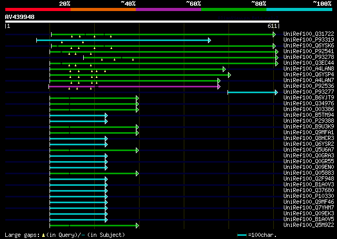Open the UniRef100_Q9MFA1 label
The height and width of the screenshot is (239, 337).
tap(309, 132)
